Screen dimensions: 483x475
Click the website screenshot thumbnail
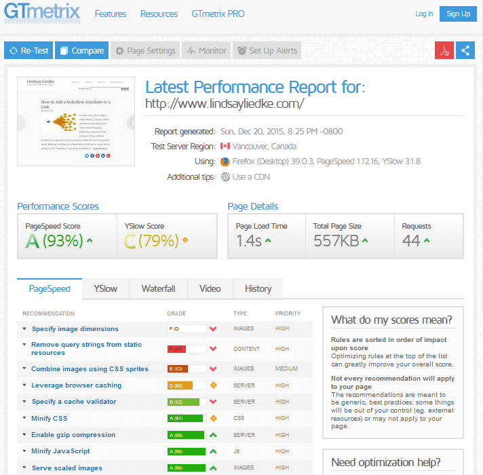(76, 121)
